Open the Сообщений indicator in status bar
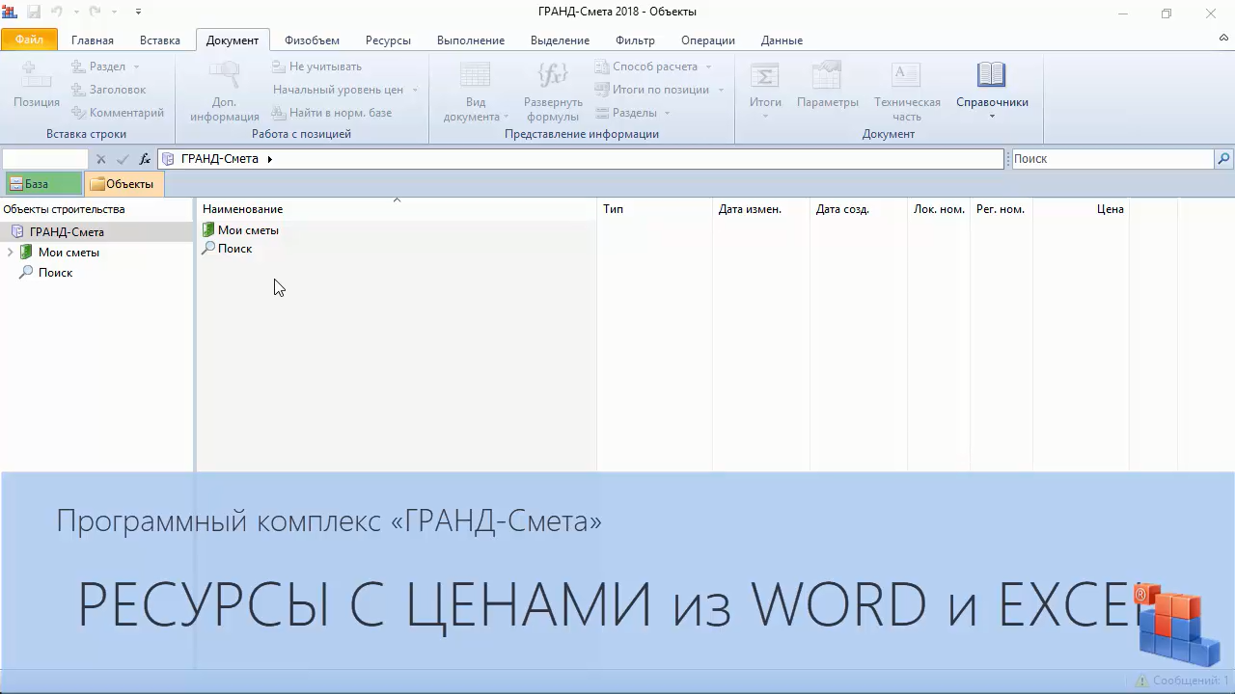 (1182, 681)
